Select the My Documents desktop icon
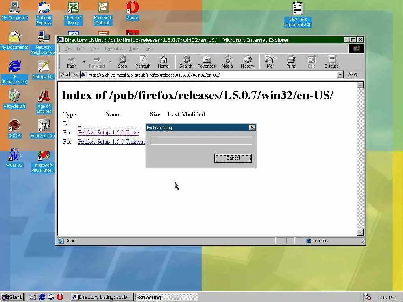 (x=15, y=41)
